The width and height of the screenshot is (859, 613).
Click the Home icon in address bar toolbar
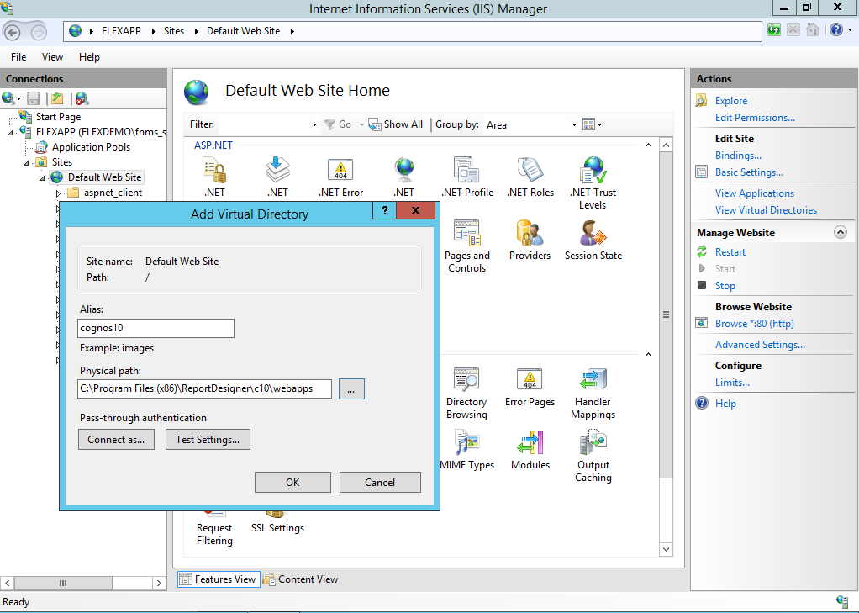point(813,29)
